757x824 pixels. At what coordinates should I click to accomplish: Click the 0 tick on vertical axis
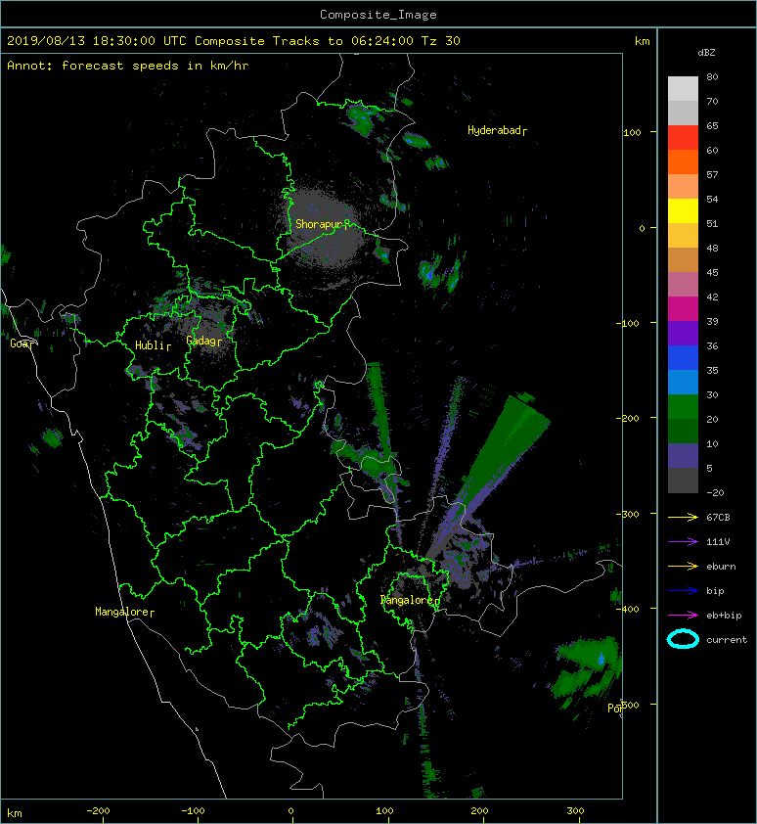[642, 228]
